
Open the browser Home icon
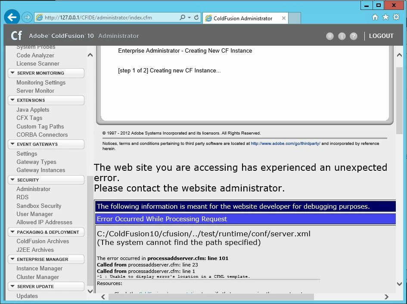(x=375, y=17)
